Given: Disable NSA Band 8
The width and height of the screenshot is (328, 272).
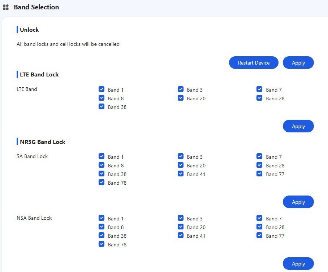Looking at the screenshot, I should click(102, 227).
